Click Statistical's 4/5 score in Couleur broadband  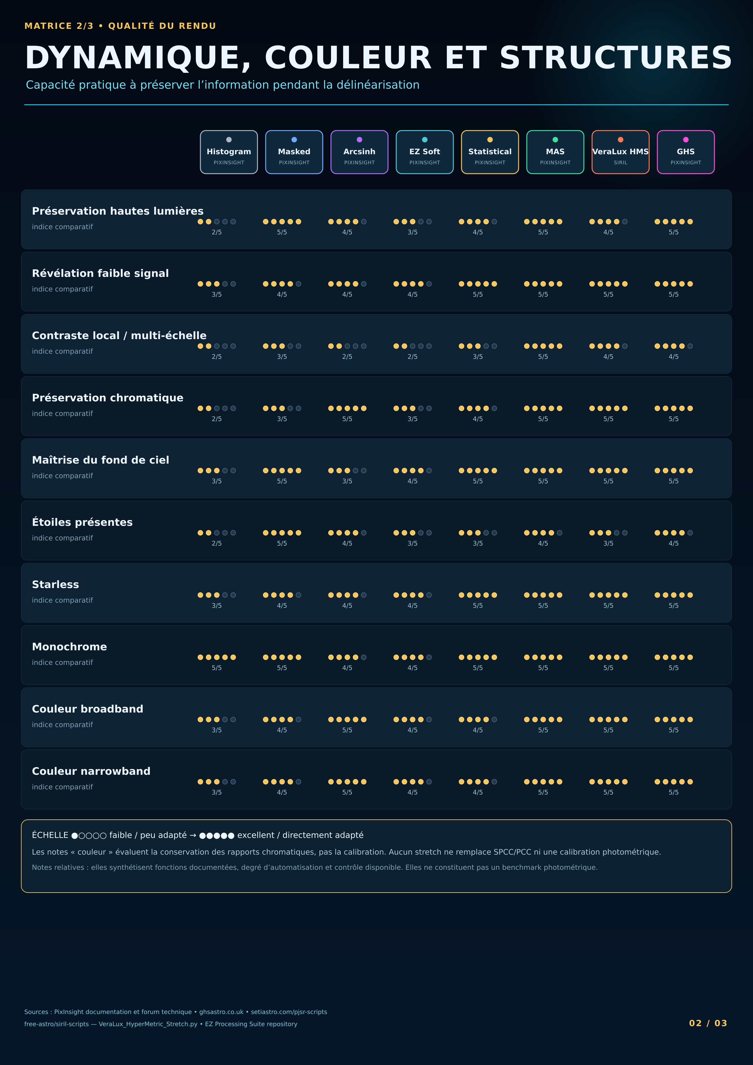[478, 730]
